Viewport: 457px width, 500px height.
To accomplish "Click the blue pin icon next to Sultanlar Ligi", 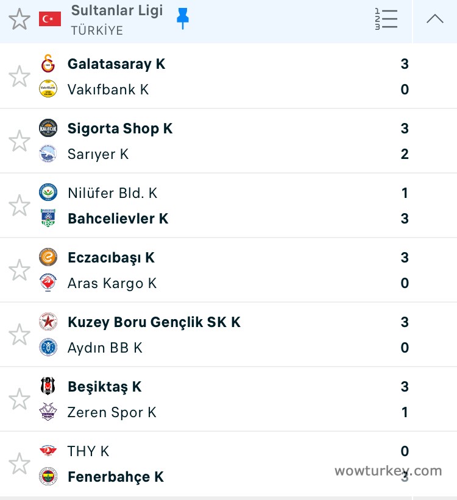I will coord(182,18).
